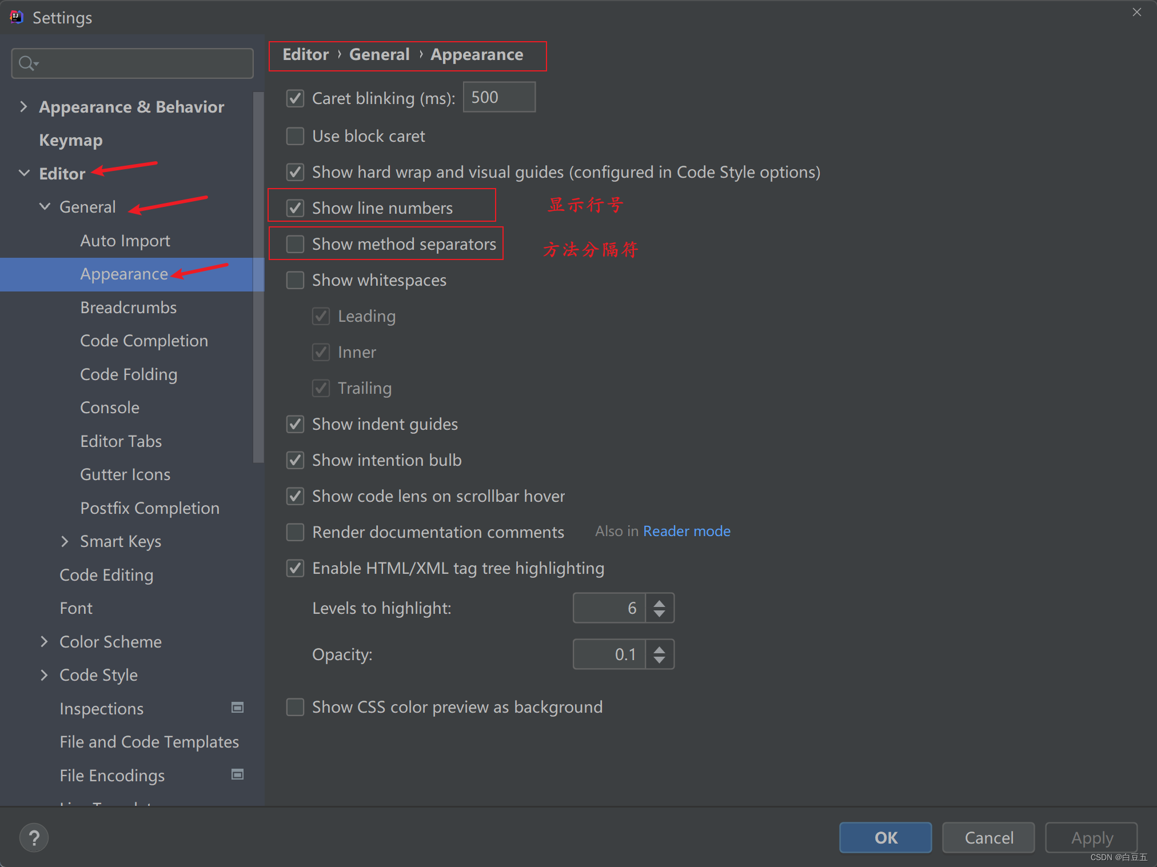This screenshot has height=867, width=1157.
Task: Open Code Editing settings
Action: [x=106, y=575]
